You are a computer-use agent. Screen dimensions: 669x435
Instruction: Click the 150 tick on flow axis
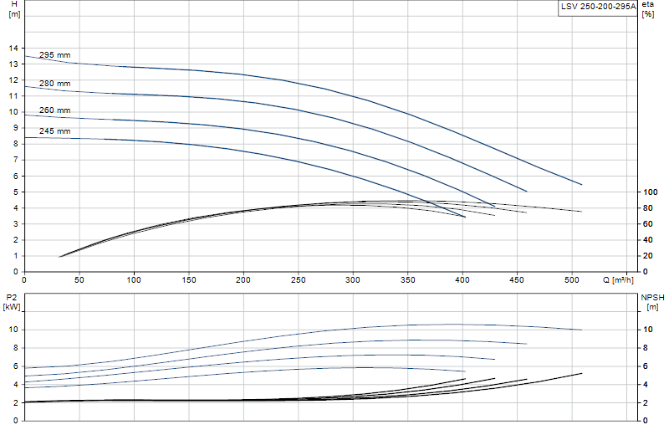pyautogui.click(x=189, y=280)
